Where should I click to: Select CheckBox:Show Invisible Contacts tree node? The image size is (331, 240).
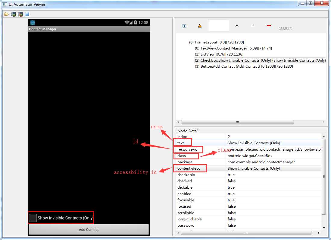260,60
